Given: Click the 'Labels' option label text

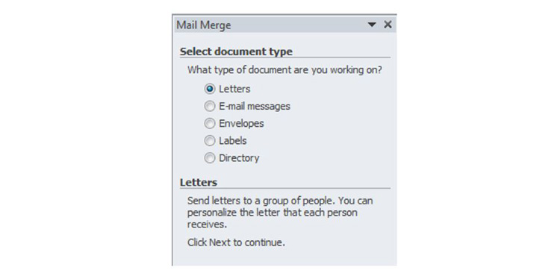Looking at the screenshot, I should (x=232, y=140).
